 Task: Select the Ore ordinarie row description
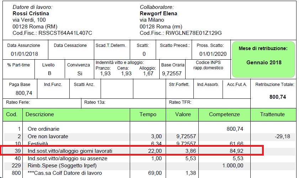43,129
